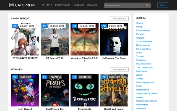
Task: Click the EA Sports FC 27 title
Action: 55,58
